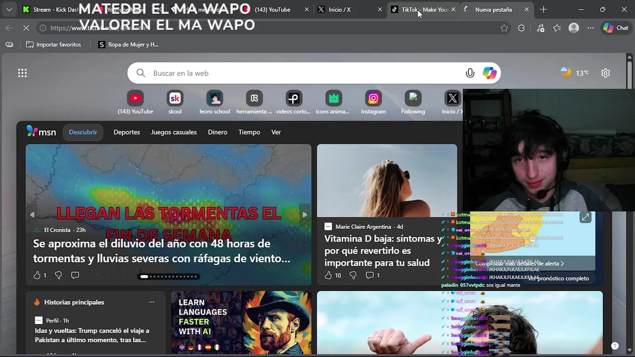The height and width of the screenshot is (357, 635).
Task: Open Importar favoritos bookmark
Action: point(54,45)
